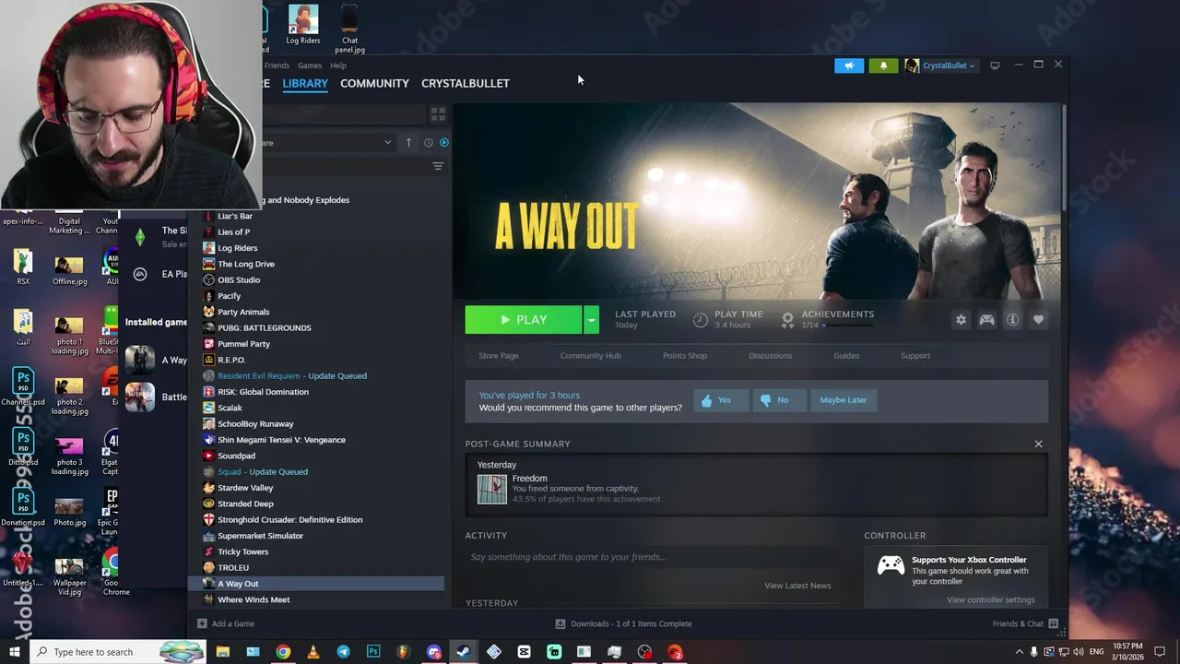Open the CRYSTALBULLET profile tab

pos(466,83)
